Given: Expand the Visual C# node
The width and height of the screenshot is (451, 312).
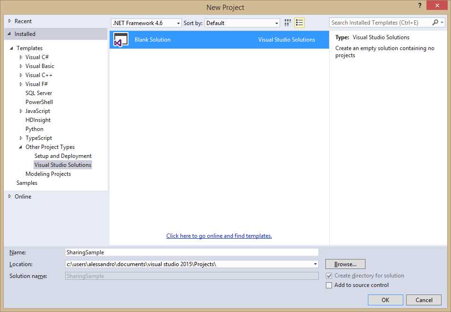Looking at the screenshot, I should pos(21,57).
